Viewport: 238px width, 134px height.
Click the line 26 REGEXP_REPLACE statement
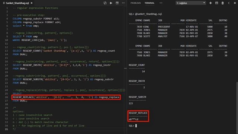tap(66, 97)
